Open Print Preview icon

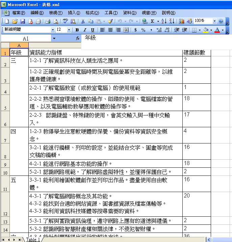point(56,21)
